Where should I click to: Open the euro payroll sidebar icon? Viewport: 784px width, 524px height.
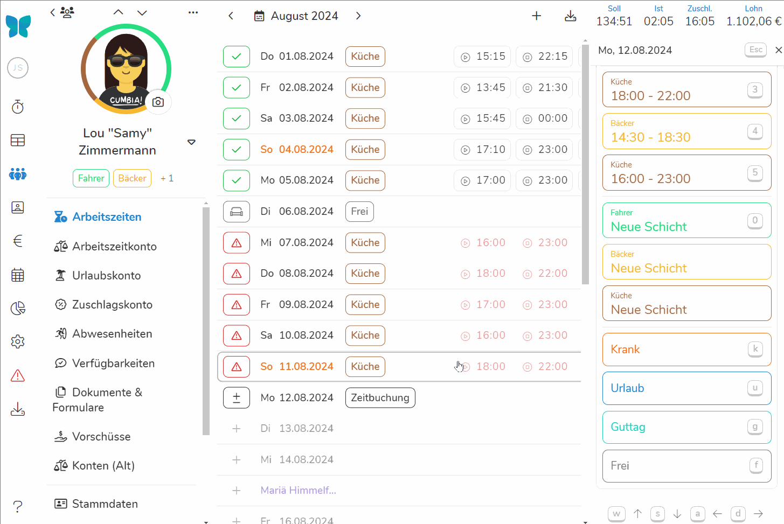tap(18, 241)
